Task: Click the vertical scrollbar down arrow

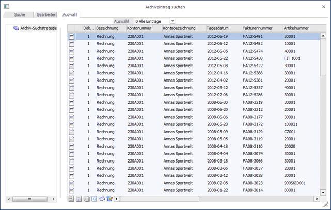Action: [323, 192]
